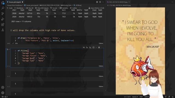Open more notebook toolbar actions
The height and width of the screenshot is (98, 175).
80,8
